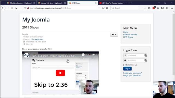Viewport: 175px width, 98px height.
Task: Open the Downloads arrow in toolbar
Action: pos(145,8)
